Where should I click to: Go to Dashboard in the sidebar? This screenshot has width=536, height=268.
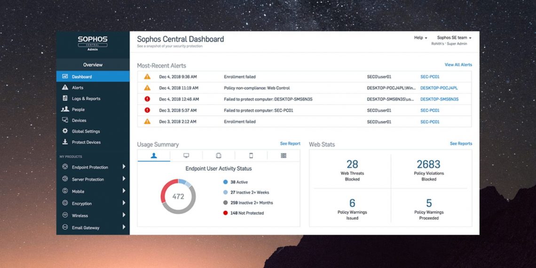coord(93,77)
